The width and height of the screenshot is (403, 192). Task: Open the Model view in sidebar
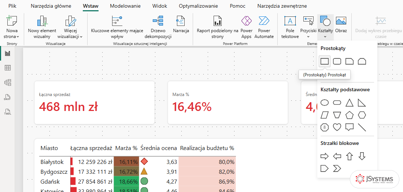click(8, 82)
